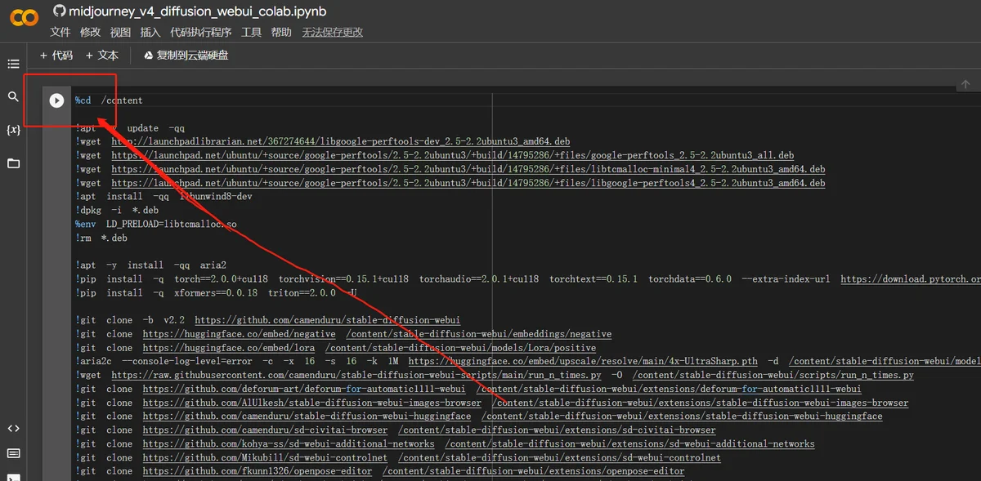Open the 工具 menu

pos(252,32)
